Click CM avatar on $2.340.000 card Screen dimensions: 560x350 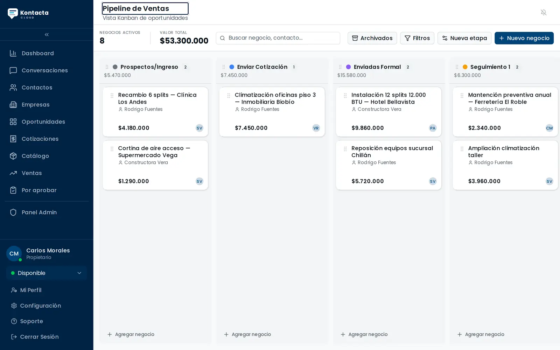(x=549, y=128)
